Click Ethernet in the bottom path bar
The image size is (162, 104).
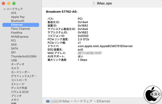point(104,101)
